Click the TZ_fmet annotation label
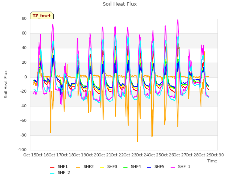240x180 pixels. point(42,16)
